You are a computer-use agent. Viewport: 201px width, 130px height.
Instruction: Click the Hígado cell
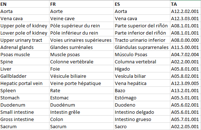pyautogui.click(x=142, y=69)
